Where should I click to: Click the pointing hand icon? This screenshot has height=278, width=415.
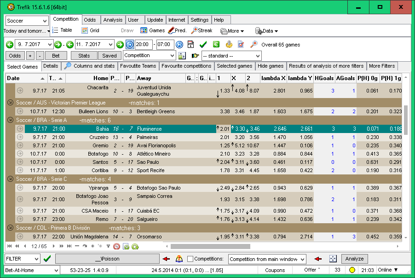click(x=195, y=56)
